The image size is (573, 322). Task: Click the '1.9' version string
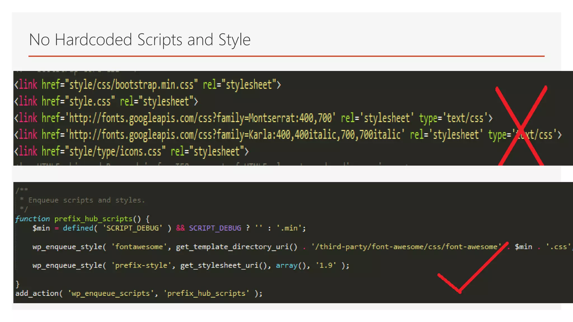[326, 265]
